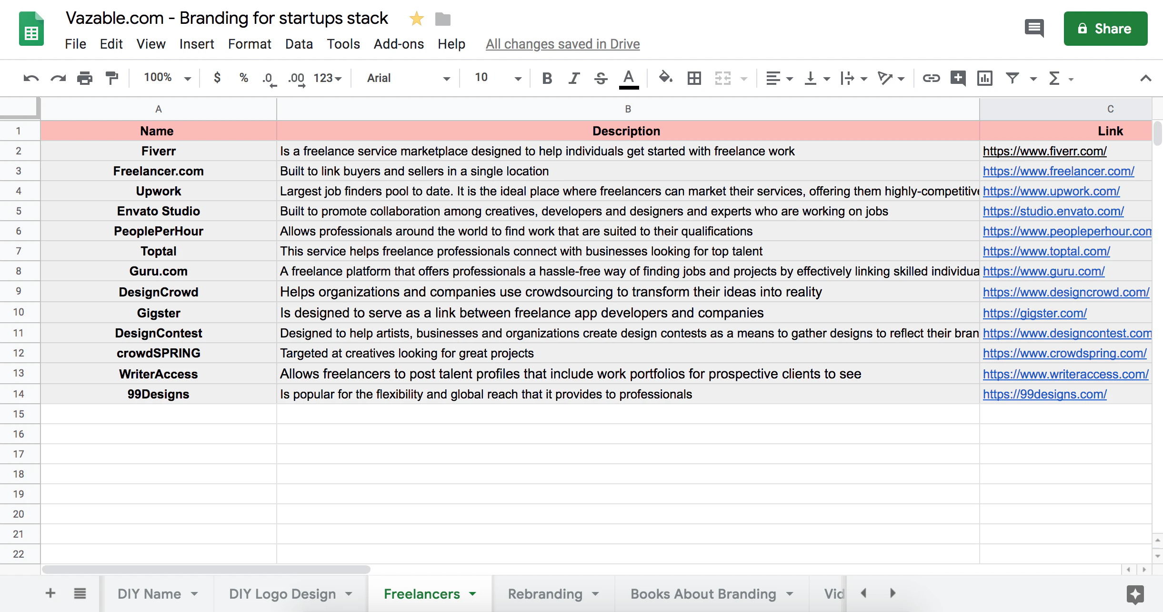Click the Insert comment icon
Viewport: 1163px width, 612px height.
[x=958, y=78]
